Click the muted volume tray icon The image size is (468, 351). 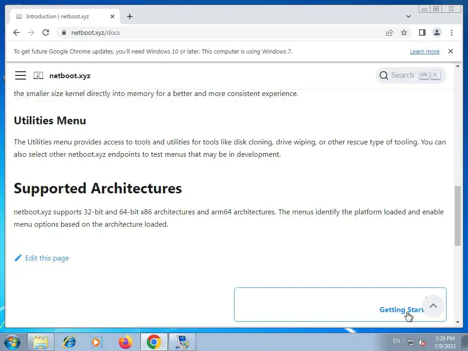click(x=422, y=342)
